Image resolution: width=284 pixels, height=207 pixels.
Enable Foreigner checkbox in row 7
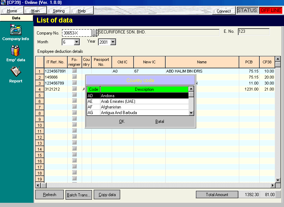point(74,107)
